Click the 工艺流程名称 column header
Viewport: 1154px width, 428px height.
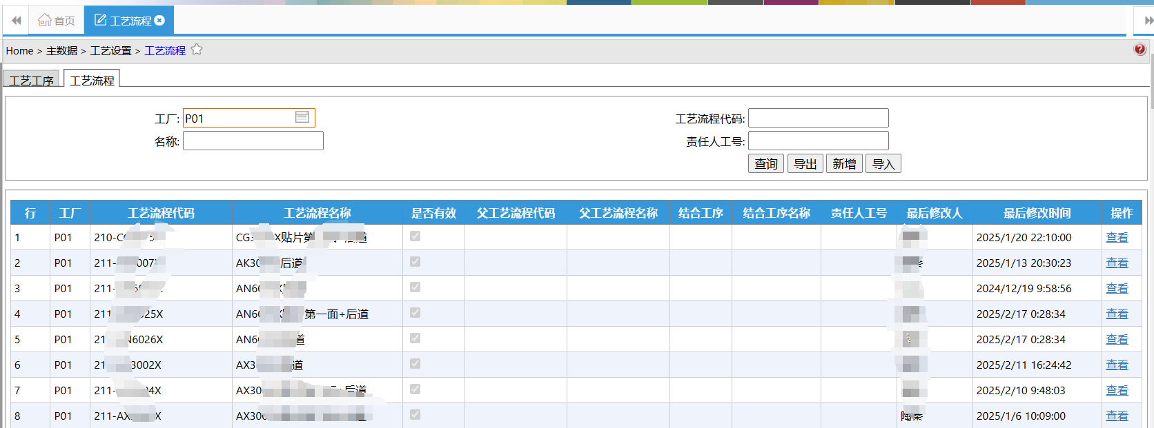tap(317, 213)
